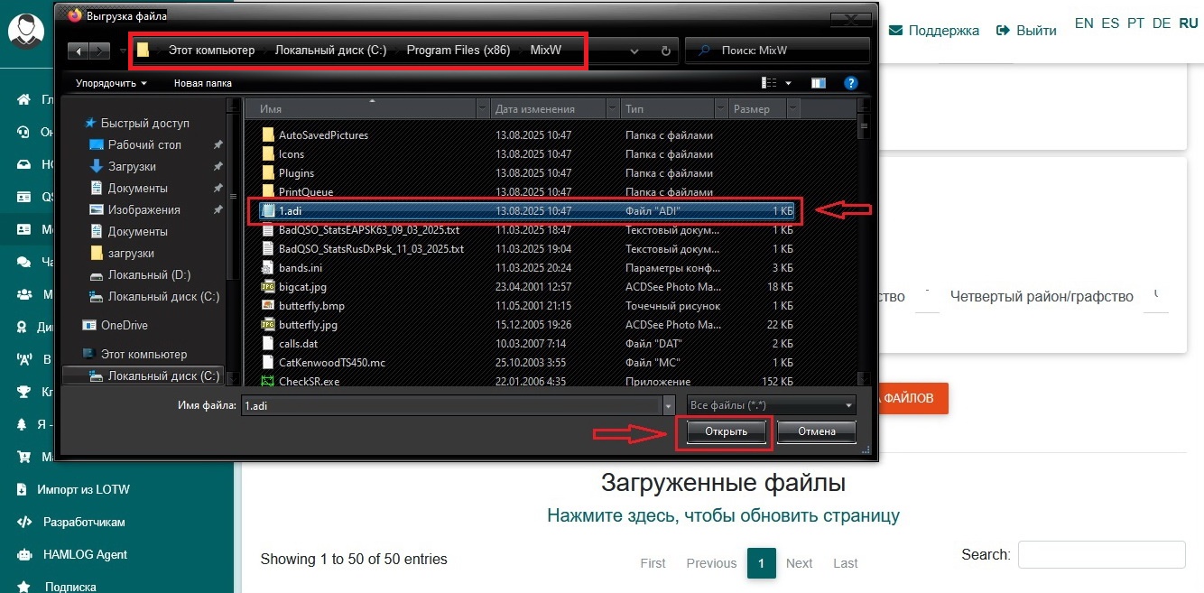Click the Отмена button
This screenshot has height=593, width=1204.
click(x=817, y=431)
